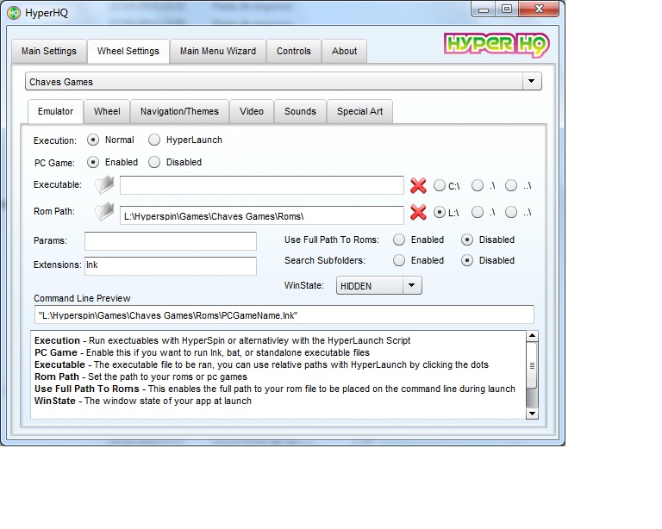
Task: Clear the Executable field with red X
Action: (x=418, y=185)
